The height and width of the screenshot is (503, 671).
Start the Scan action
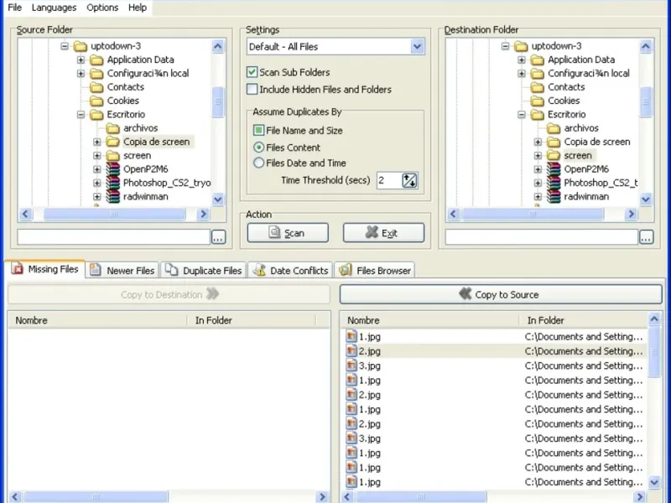tap(288, 233)
